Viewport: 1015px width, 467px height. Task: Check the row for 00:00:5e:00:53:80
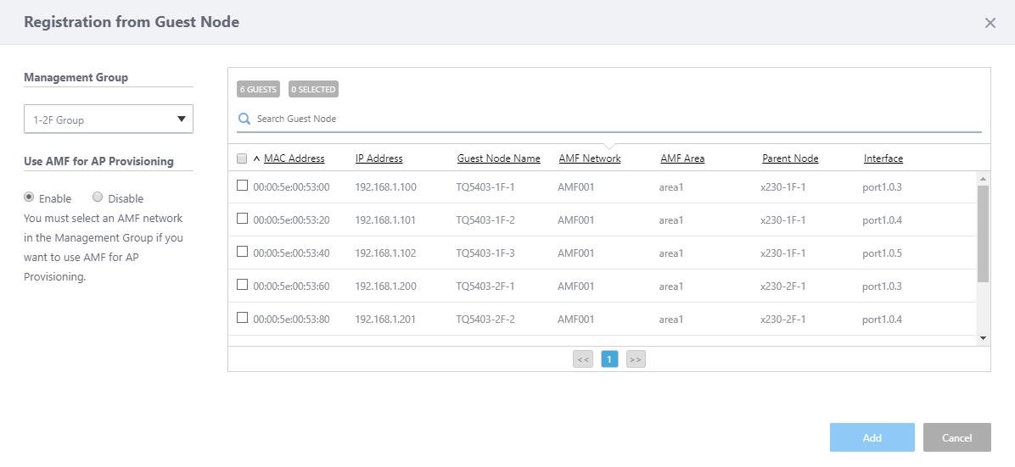[242, 318]
